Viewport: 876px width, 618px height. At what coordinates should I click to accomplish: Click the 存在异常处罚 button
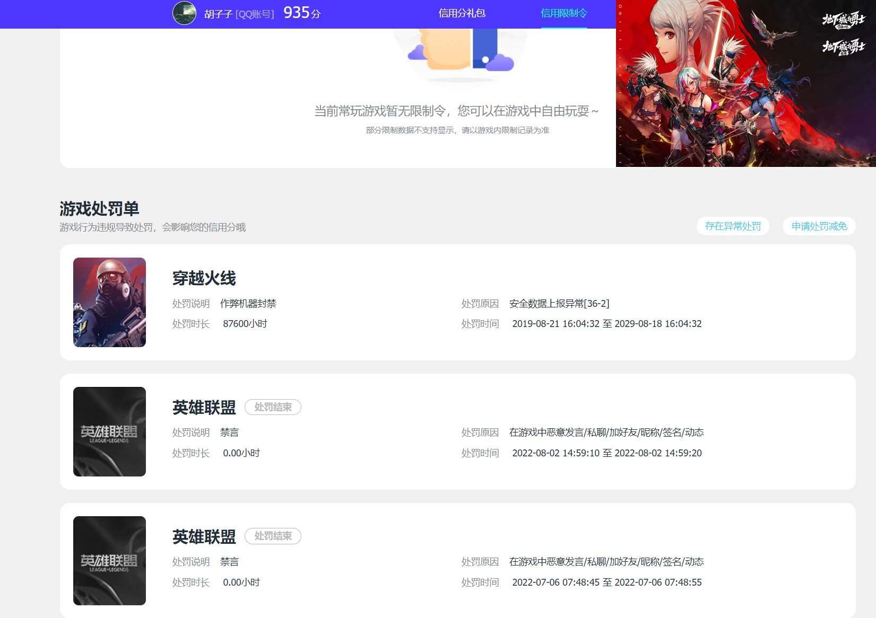pos(733,226)
